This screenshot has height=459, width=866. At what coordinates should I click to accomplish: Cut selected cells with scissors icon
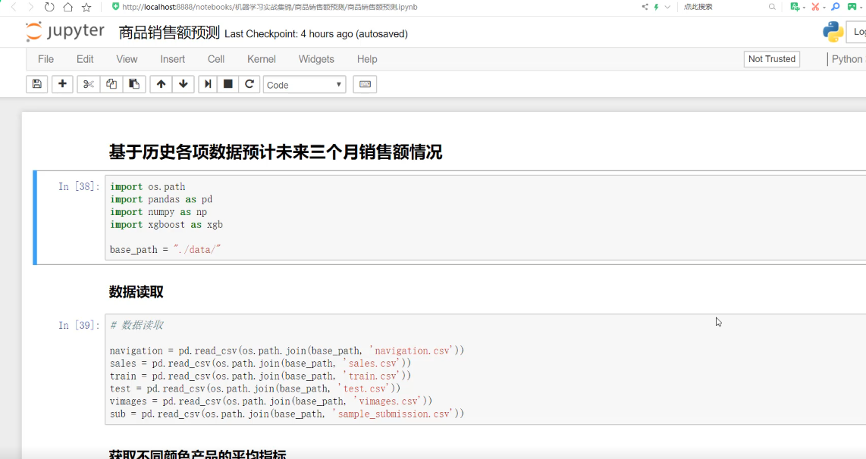pyautogui.click(x=88, y=84)
